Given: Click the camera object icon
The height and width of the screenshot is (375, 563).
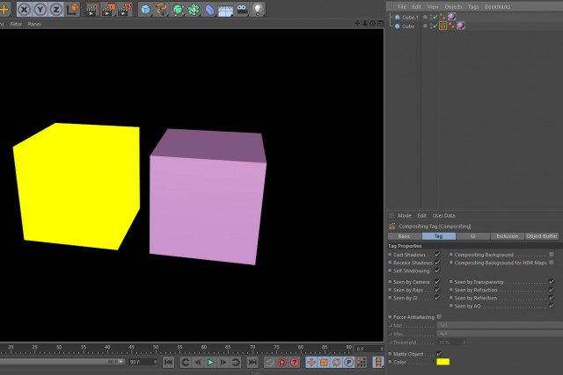Looking at the screenshot, I should pyautogui.click(x=242, y=10).
